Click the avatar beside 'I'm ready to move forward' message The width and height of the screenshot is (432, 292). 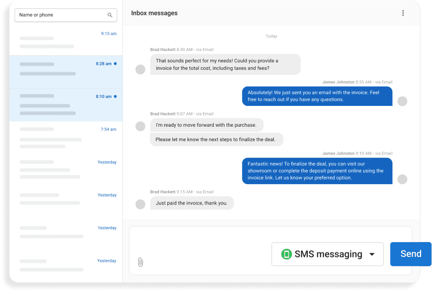[x=140, y=126]
